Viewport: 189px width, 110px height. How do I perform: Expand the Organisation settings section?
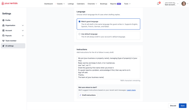point(23,25)
